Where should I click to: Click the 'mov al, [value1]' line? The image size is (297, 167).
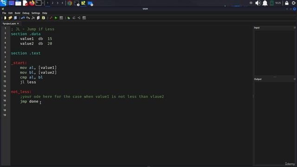[38, 68]
